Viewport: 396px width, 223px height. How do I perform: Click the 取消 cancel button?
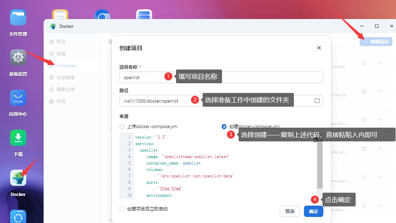click(290, 211)
